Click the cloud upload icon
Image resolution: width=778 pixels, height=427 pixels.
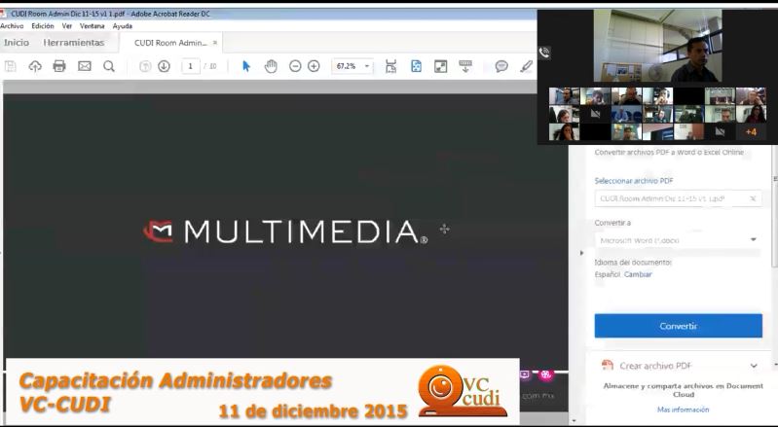(x=35, y=66)
